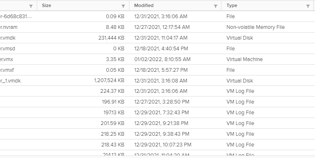Select the 231,444 KB Virtual Disk row
This screenshot has width=315, height=158.
tap(157, 38)
